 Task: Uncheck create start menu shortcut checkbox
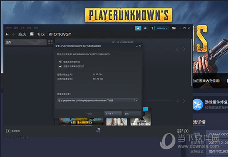(60, 66)
